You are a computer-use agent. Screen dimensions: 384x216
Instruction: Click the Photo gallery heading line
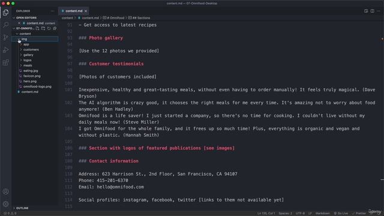click(101, 38)
